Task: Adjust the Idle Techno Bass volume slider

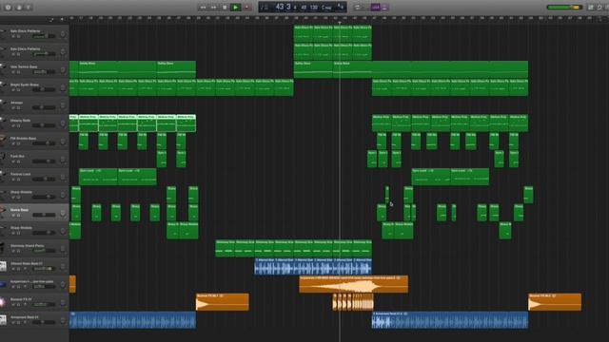Action: tap(44, 72)
